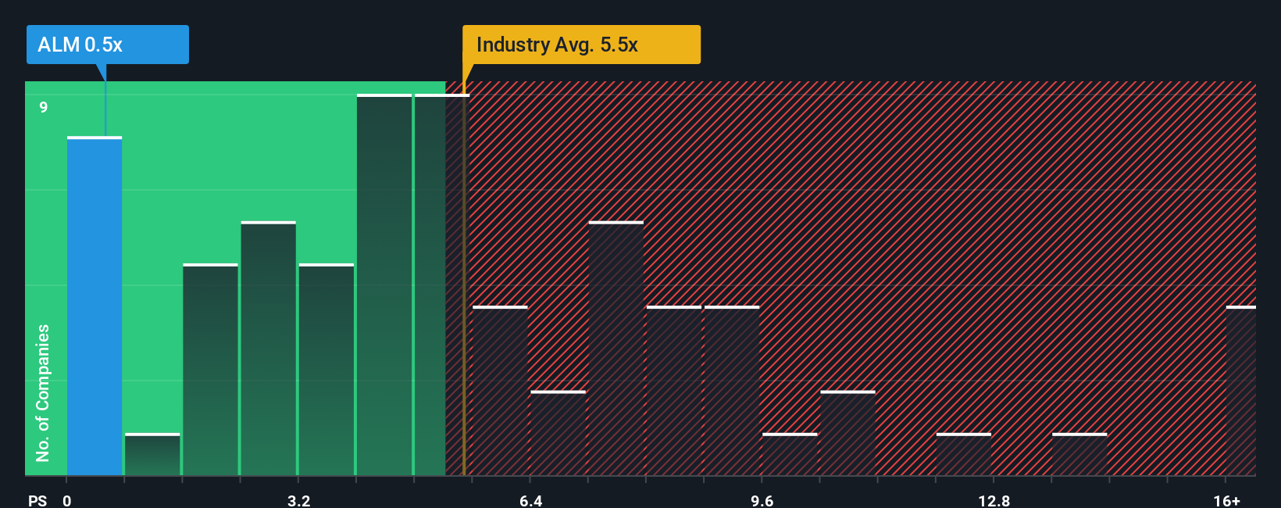Click the x-axis label 0

[x=67, y=500]
